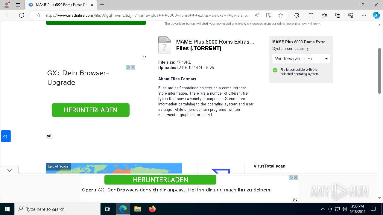Click the blue privacy settings side button

(x=6, y=136)
